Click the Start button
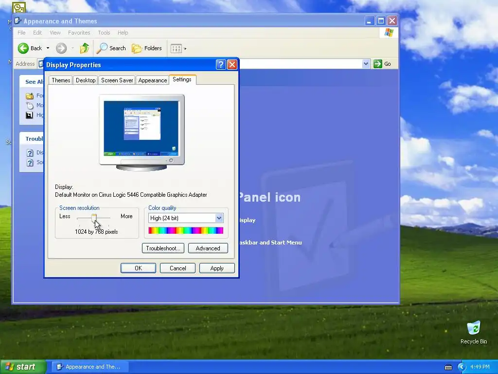Viewport: 498px width, 374px height. [x=23, y=367]
